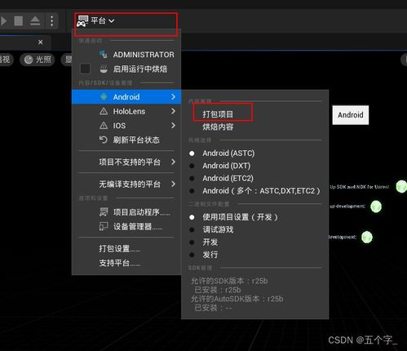This screenshot has height=351, width=407.
Task: Select 打包项目 menu entry
Action: tap(218, 114)
